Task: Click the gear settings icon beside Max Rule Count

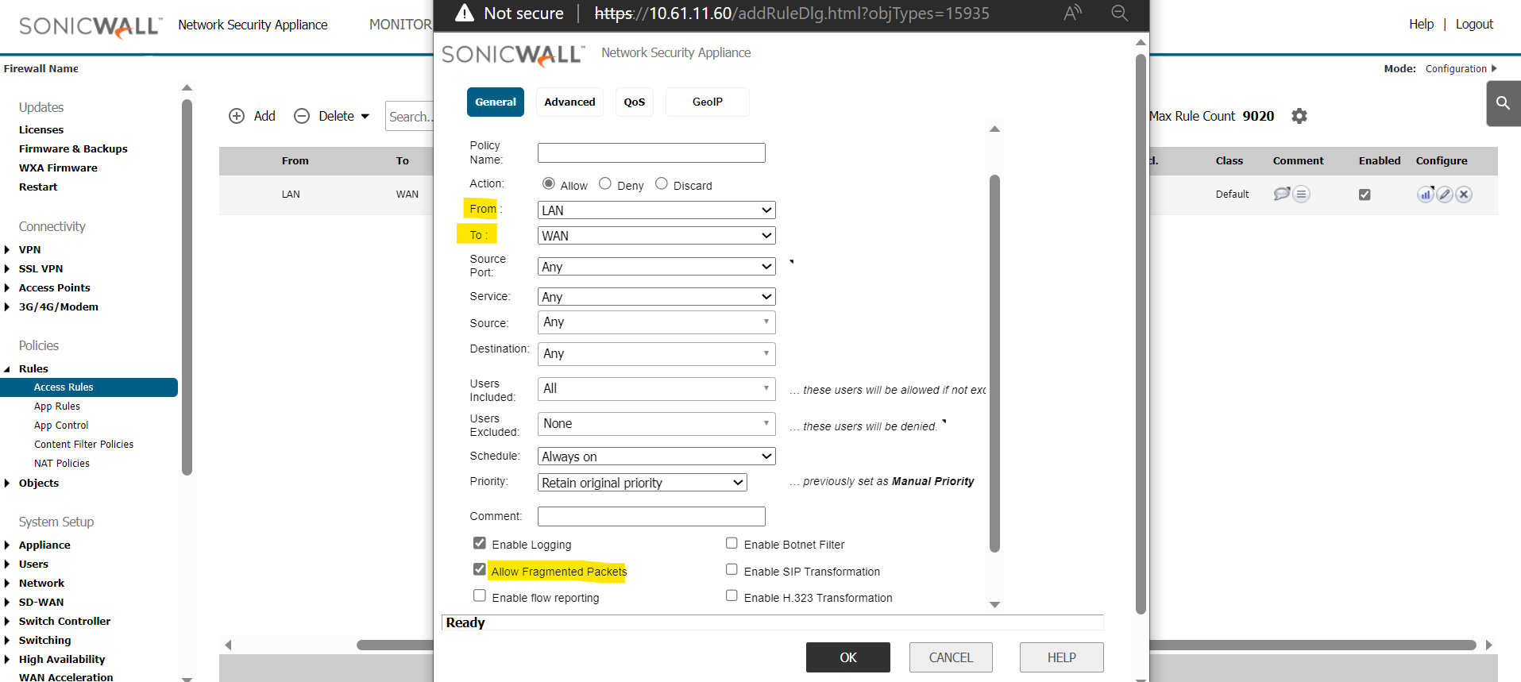Action: click(1299, 116)
